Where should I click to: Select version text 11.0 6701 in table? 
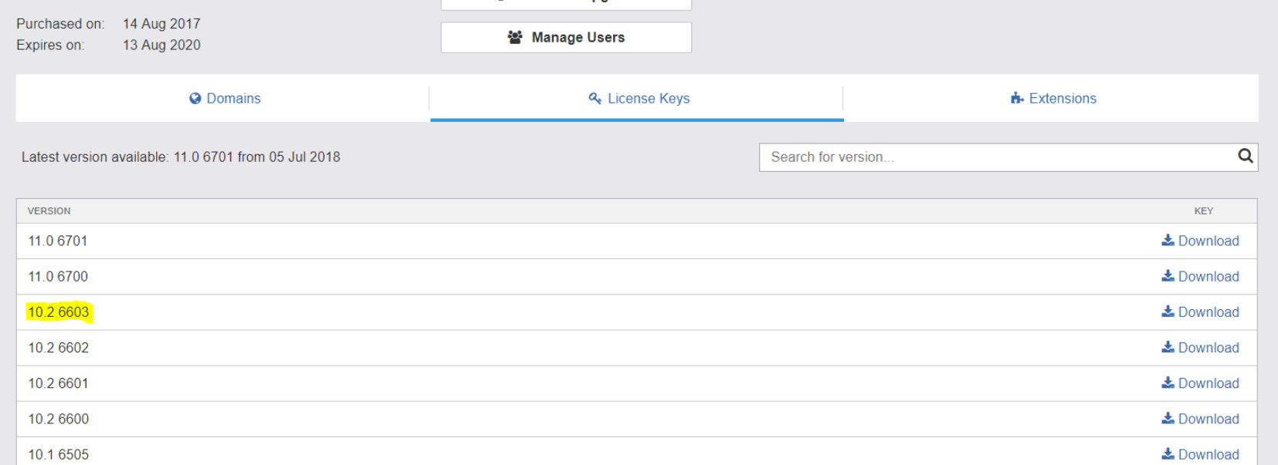pyautogui.click(x=58, y=241)
